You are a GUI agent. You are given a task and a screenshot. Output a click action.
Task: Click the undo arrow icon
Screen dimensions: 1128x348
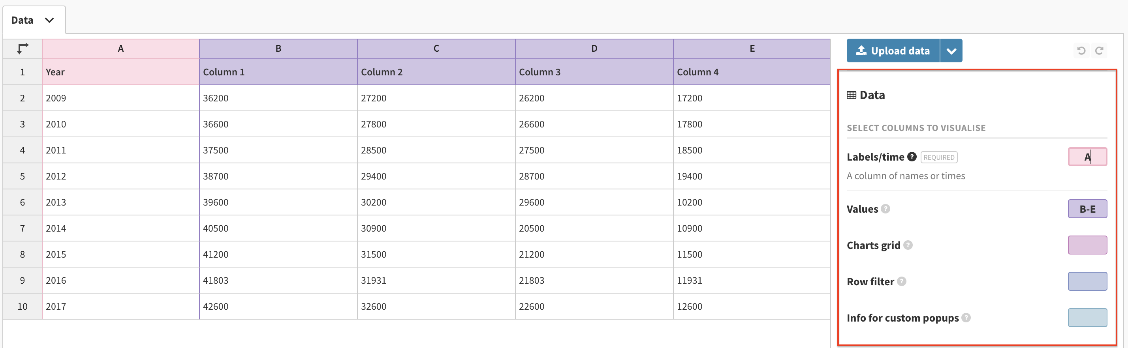[1081, 51]
